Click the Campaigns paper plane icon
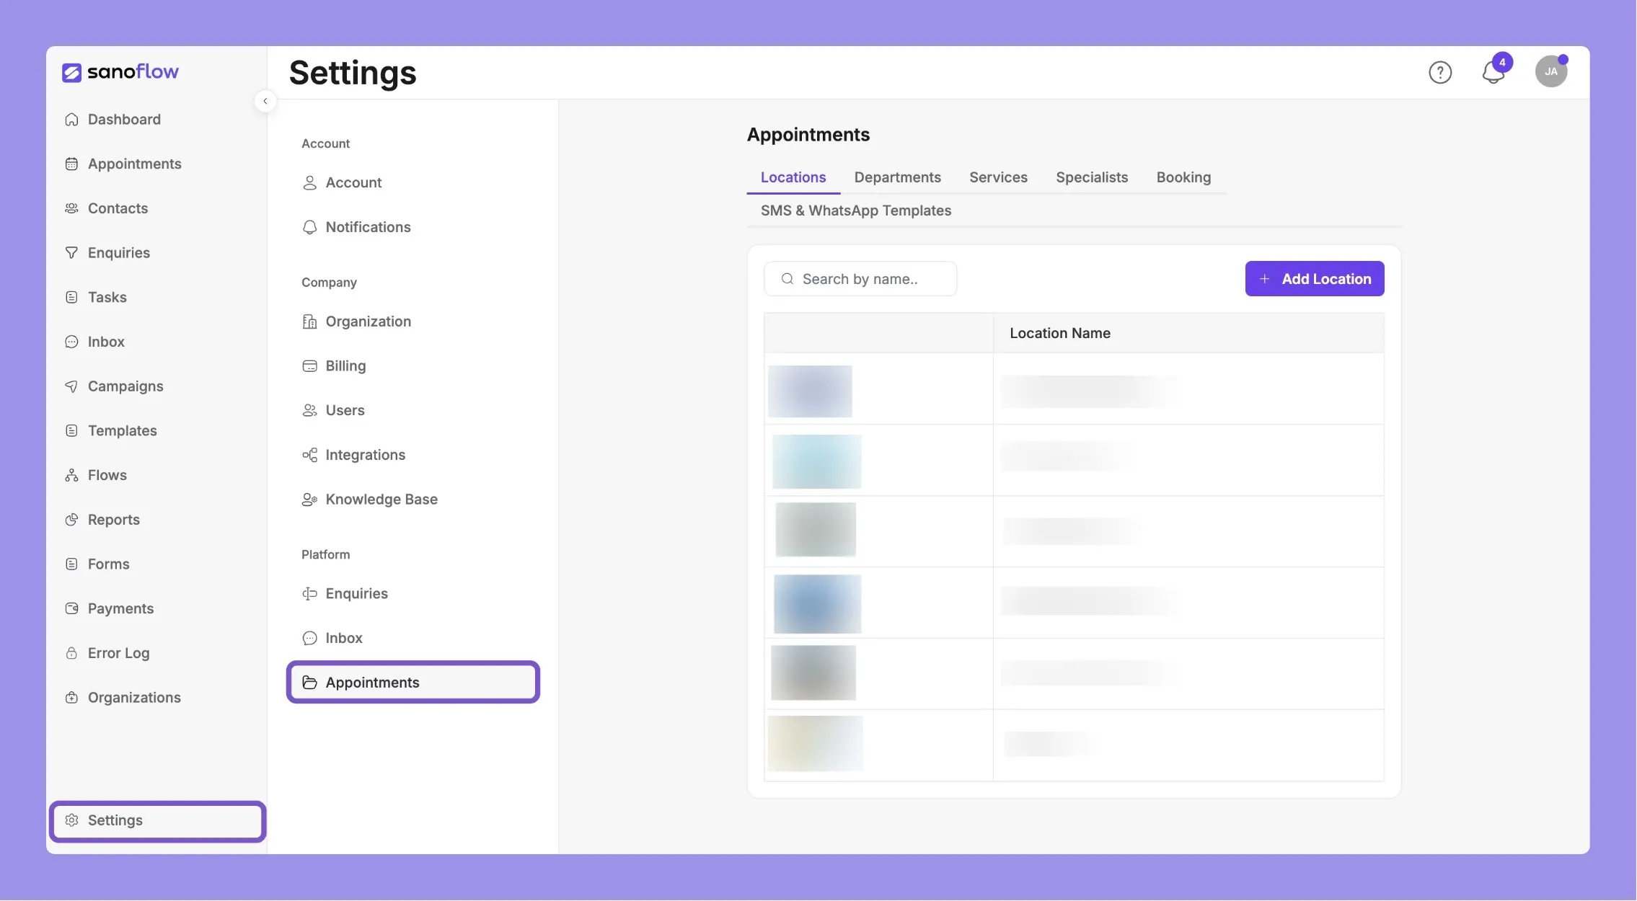This screenshot has width=1637, height=901. [71, 386]
